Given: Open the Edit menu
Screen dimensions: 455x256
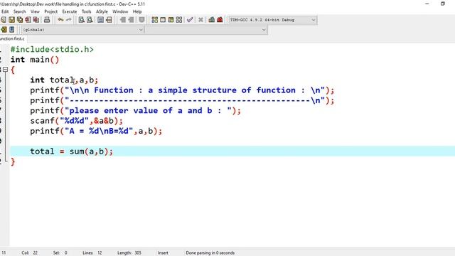Looking at the screenshot, I should coord(5,11).
